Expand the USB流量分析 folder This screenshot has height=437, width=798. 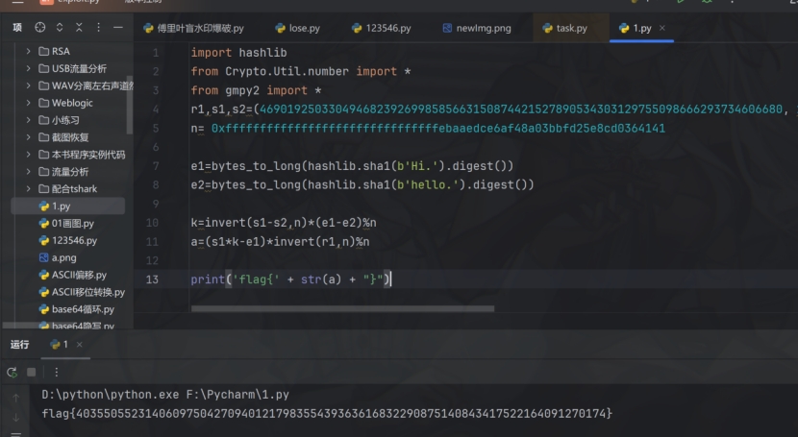[29, 68]
